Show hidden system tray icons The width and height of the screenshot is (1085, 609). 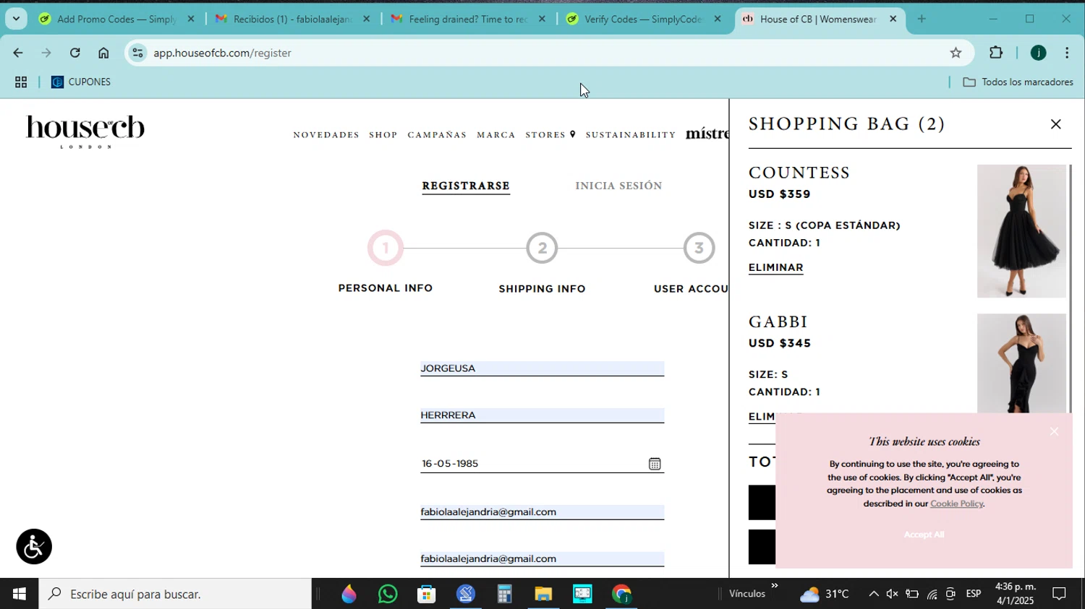(873, 594)
